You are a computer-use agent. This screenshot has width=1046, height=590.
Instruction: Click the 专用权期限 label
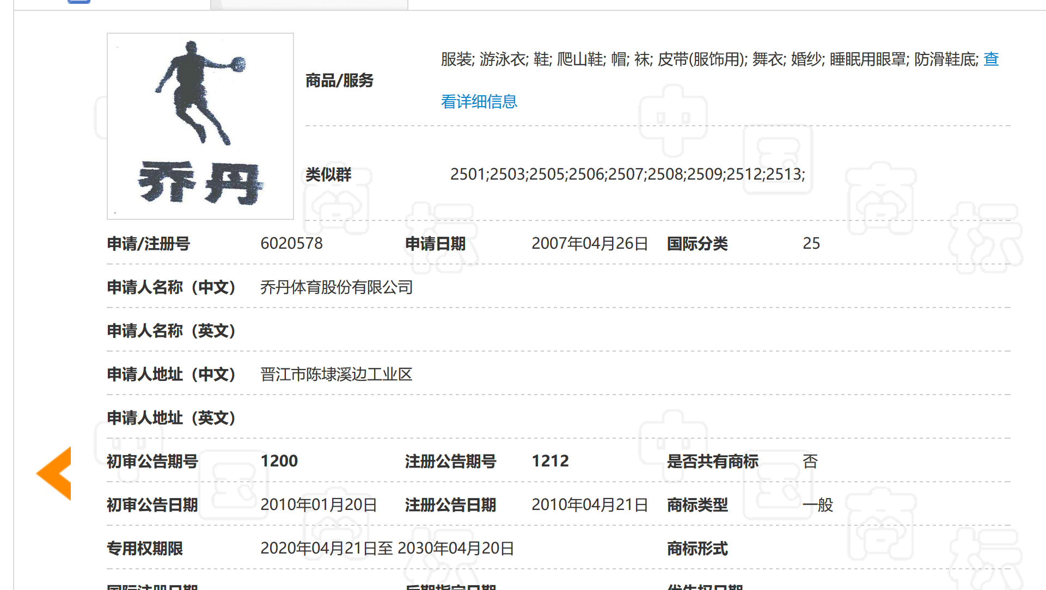(145, 548)
